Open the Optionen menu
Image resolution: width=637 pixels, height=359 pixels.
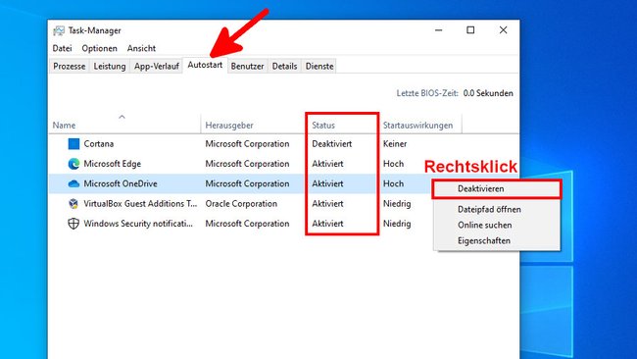(x=100, y=48)
